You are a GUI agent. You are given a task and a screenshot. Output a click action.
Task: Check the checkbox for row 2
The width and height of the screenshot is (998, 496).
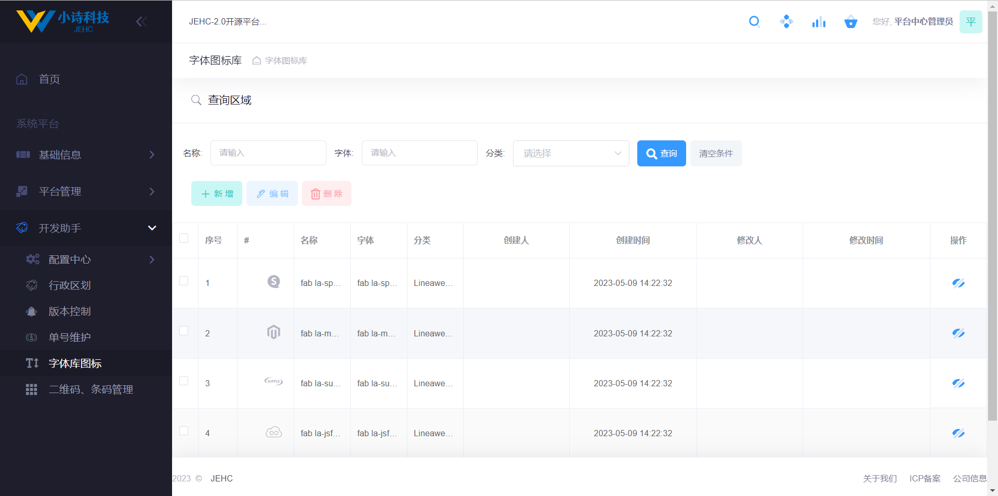184,331
